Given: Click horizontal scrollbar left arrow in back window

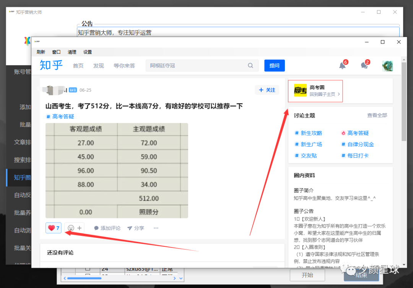Looking at the screenshot, I should tap(65, 278).
